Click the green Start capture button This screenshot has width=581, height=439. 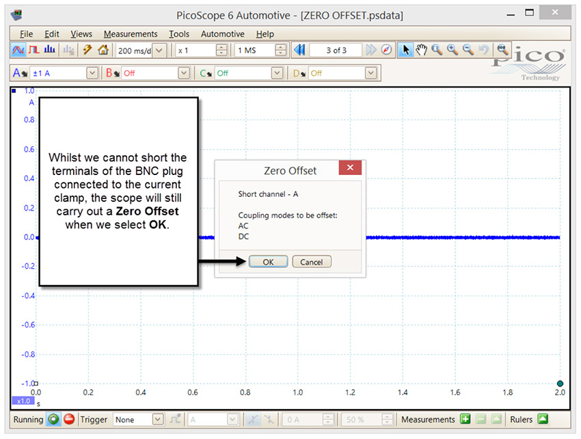click(x=53, y=419)
